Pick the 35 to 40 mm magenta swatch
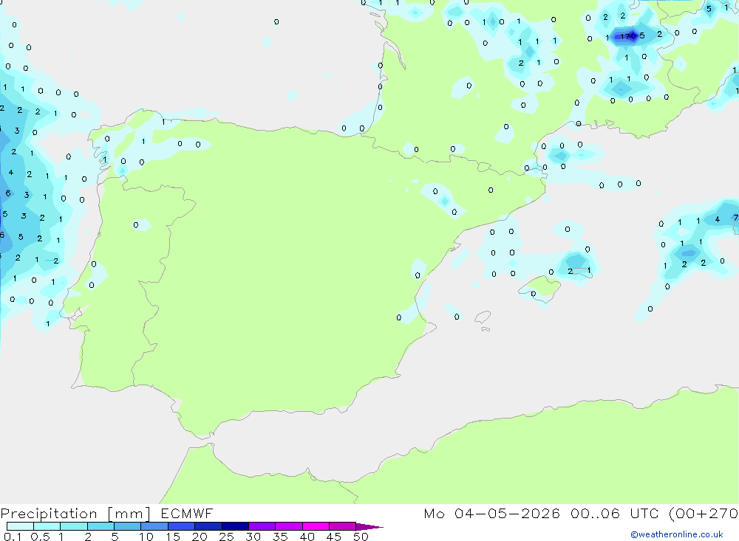Image resolution: width=739 pixels, height=541 pixels. 288,526
